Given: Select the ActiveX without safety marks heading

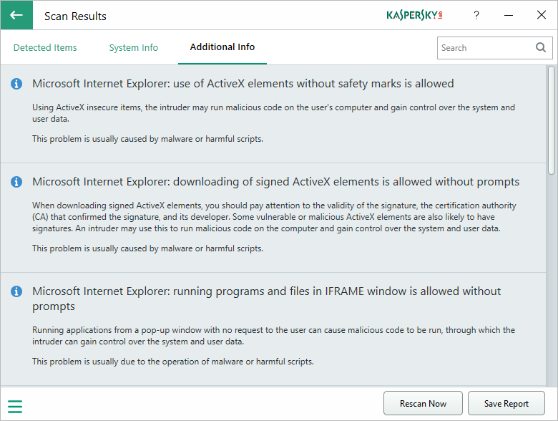Looking at the screenshot, I should (x=243, y=84).
